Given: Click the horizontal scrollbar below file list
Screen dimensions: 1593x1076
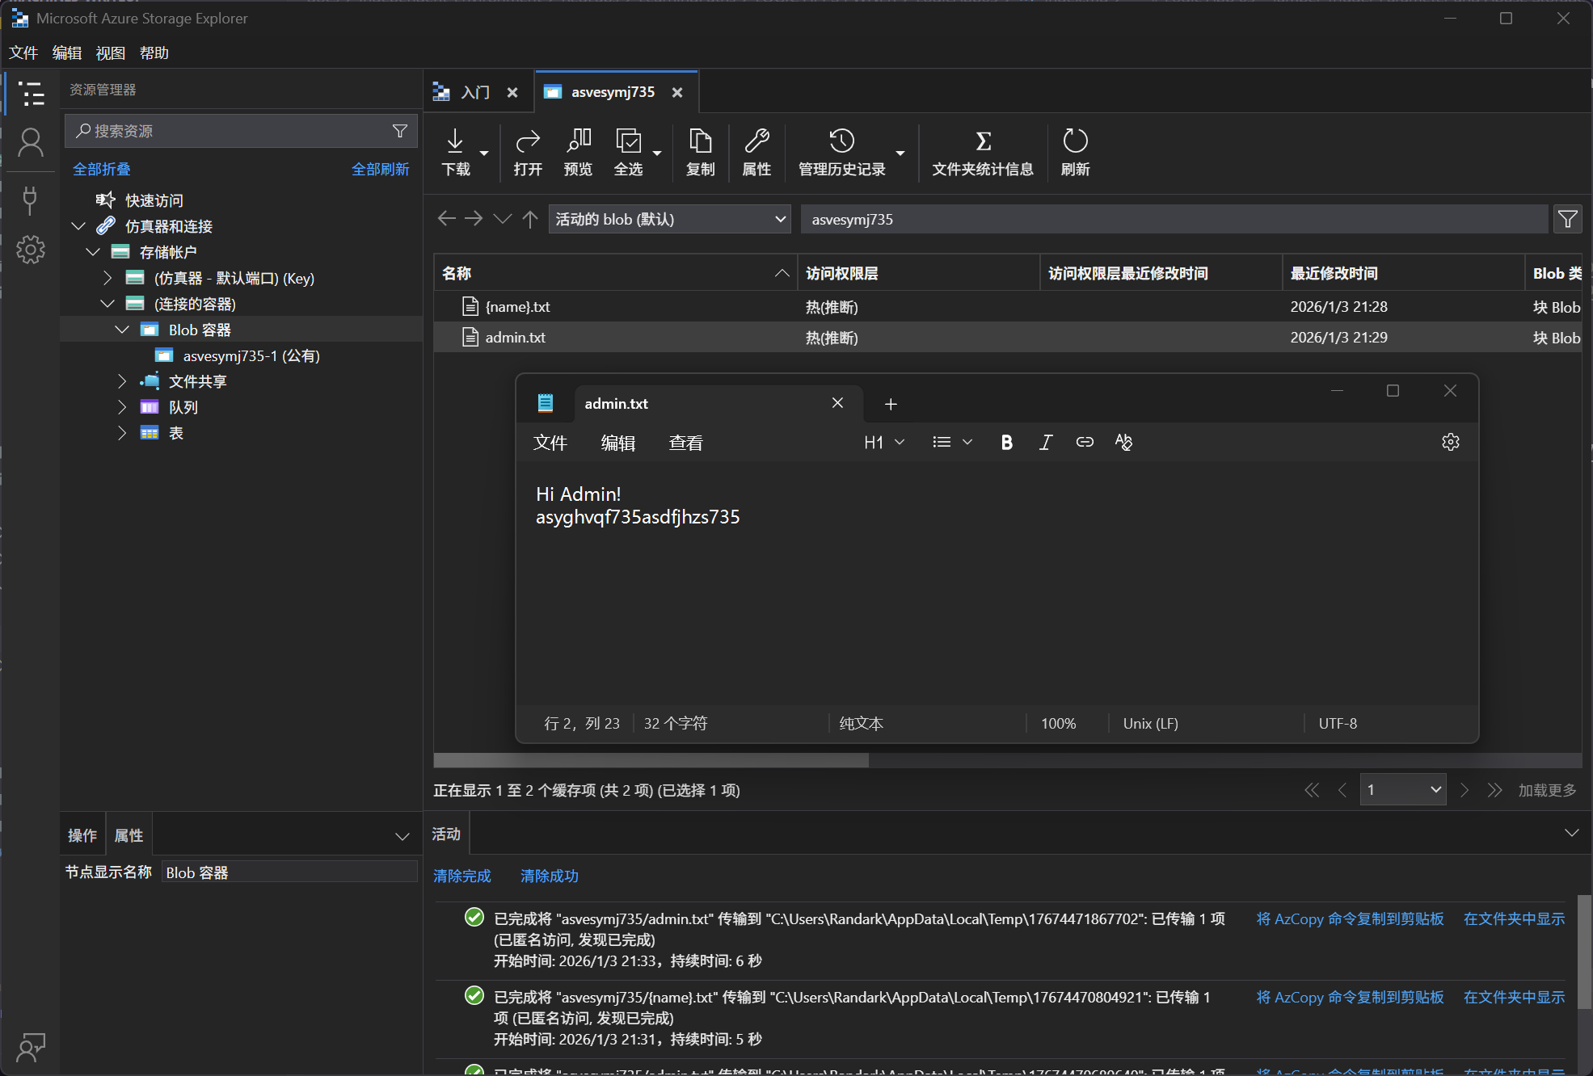Looking at the screenshot, I should coord(651,760).
